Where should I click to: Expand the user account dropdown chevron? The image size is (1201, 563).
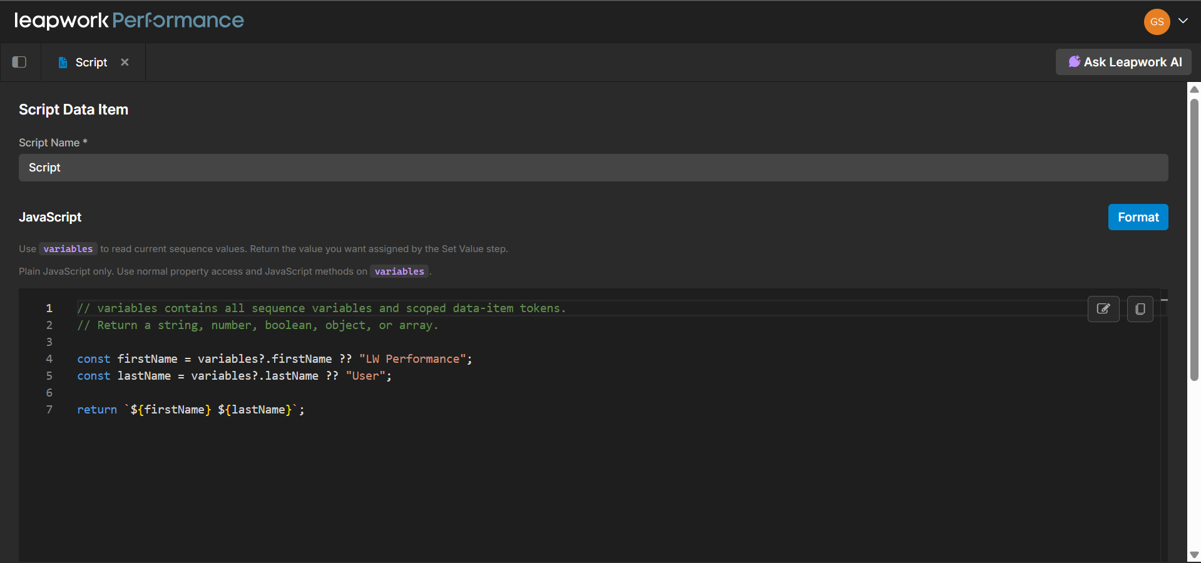pyautogui.click(x=1183, y=21)
